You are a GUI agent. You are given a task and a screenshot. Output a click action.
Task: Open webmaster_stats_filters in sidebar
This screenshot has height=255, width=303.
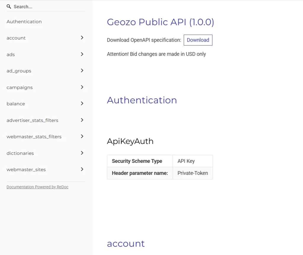[34, 137]
